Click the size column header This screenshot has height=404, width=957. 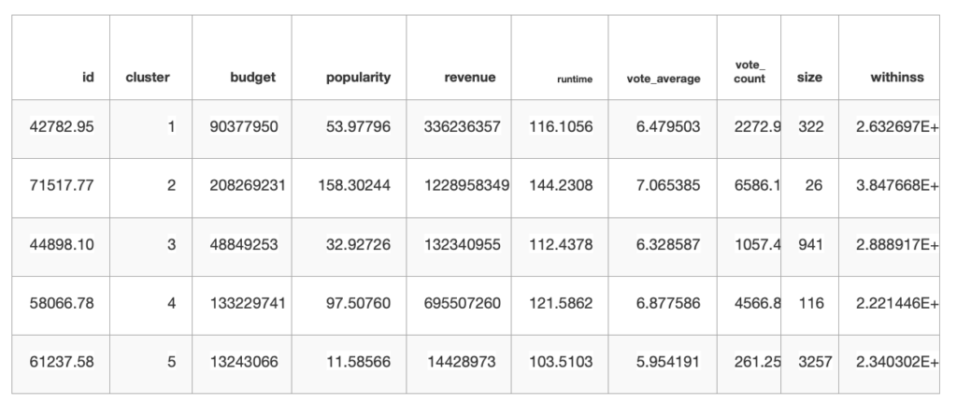809,78
